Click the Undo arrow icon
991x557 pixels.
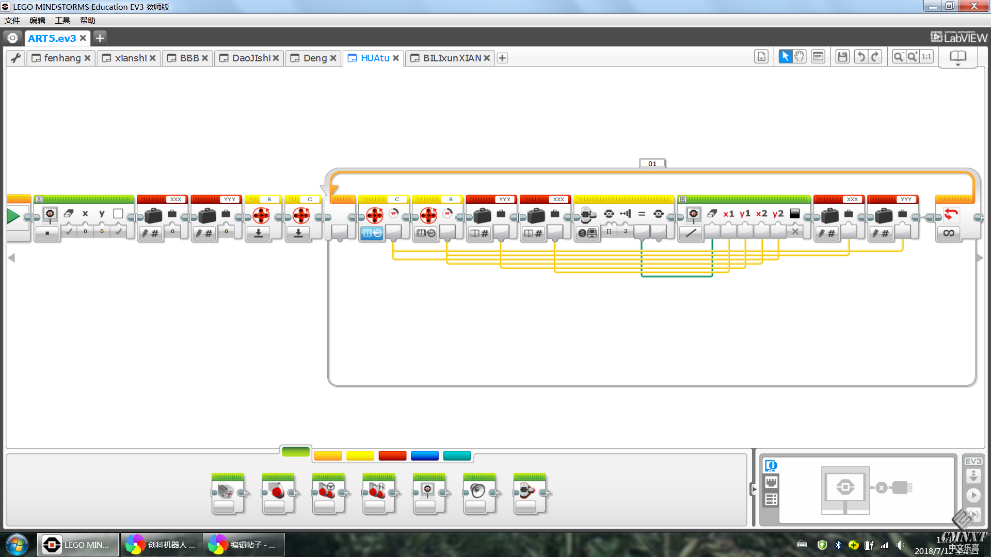[x=860, y=57]
